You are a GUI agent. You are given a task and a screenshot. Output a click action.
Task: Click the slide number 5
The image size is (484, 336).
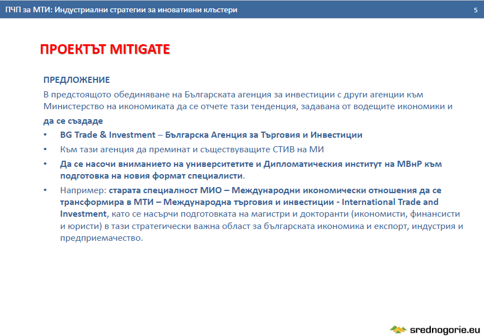(x=476, y=10)
